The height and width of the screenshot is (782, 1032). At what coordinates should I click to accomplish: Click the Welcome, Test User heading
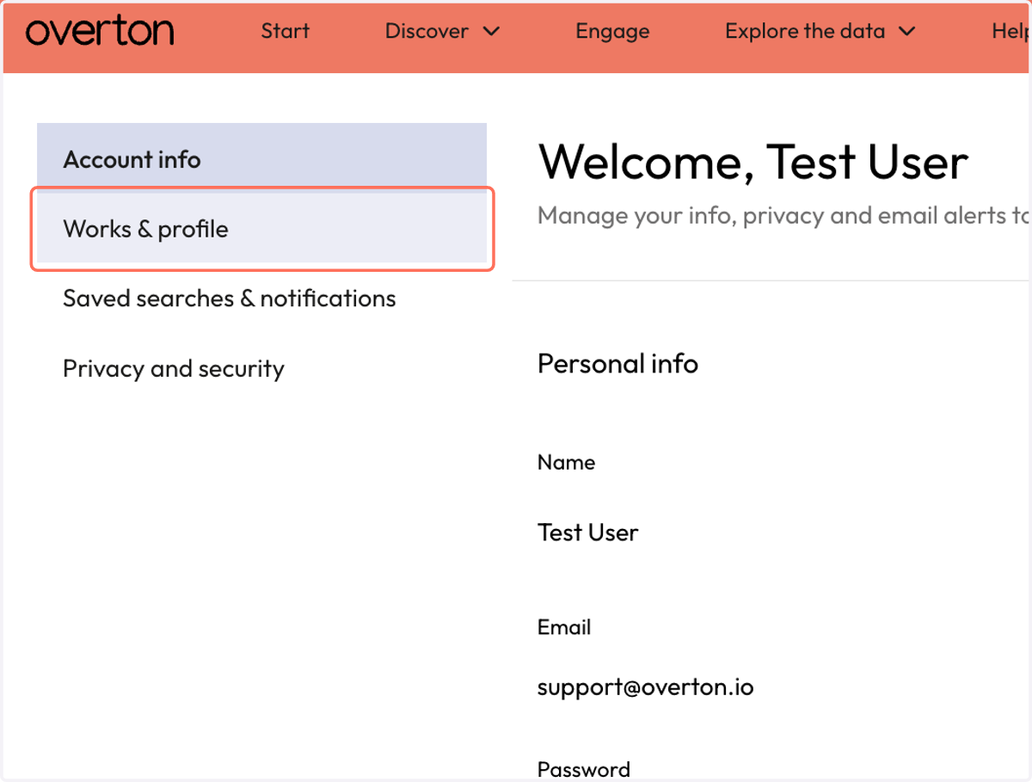pyautogui.click(x=753, y=162)
